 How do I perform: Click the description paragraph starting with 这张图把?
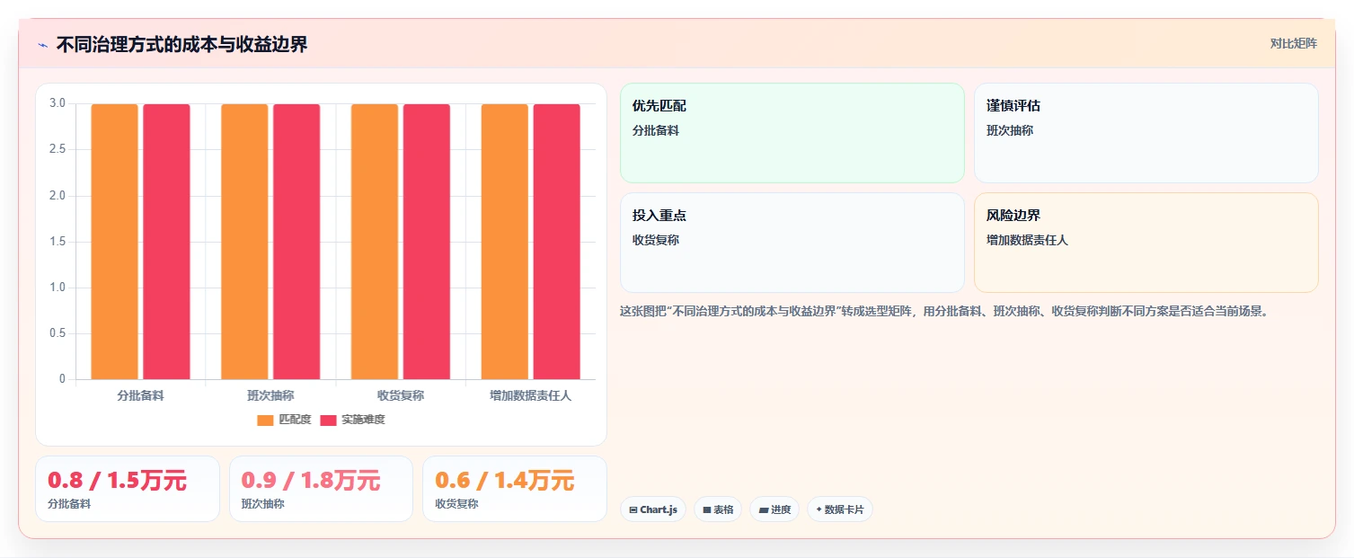click(943, 312)
